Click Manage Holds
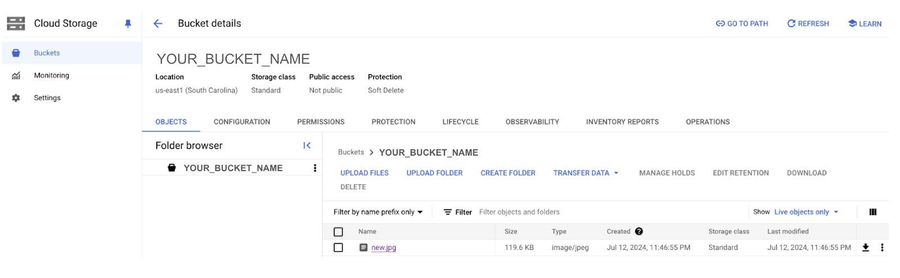Screen dimensions: 900x278 [x=667, y=173]
